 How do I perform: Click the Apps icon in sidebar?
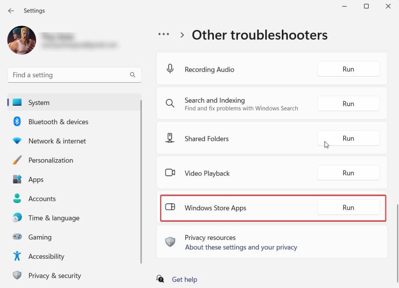tap(17, 180)
